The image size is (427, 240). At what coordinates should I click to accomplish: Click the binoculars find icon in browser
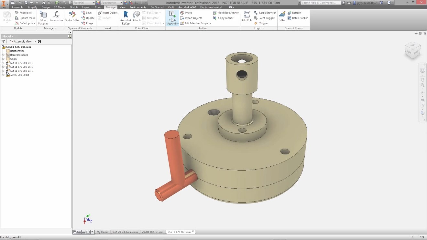(x=39, y=41)
